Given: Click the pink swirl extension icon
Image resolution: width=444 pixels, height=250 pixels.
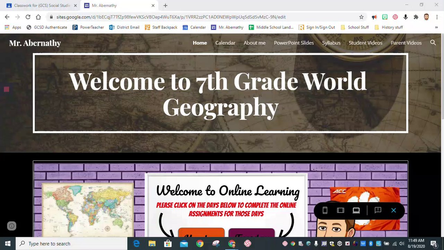Looking at the screenshot, I should pyautogui.click(x=395, y=17).
